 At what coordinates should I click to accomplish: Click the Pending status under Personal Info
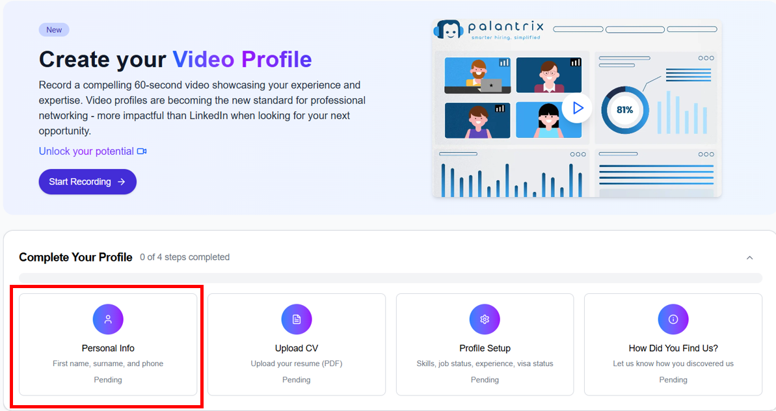click(x=108, y=379)
